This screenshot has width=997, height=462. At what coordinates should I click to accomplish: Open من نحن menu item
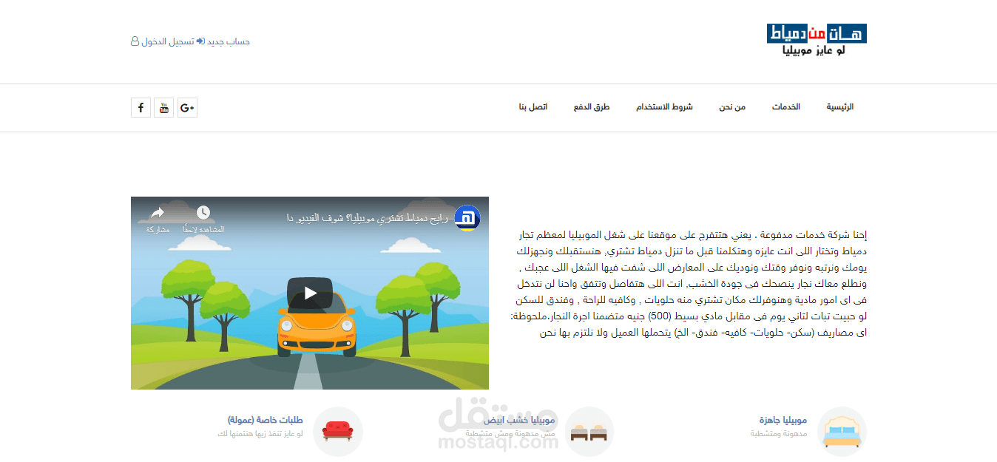[x=732, y=107]
